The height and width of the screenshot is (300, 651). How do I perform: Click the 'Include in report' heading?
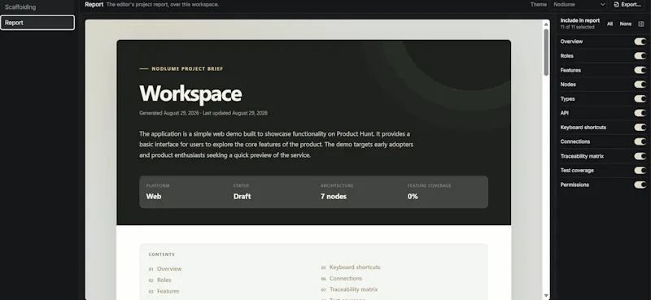[580, 20]
